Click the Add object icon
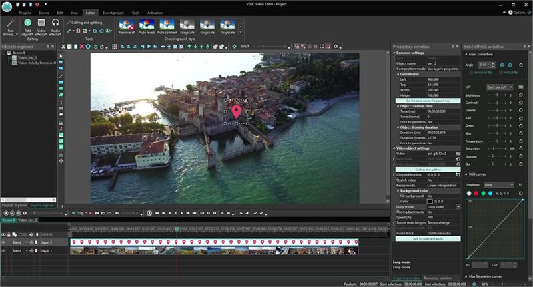Viewport: 533px width, 287px height. point(27,23)
